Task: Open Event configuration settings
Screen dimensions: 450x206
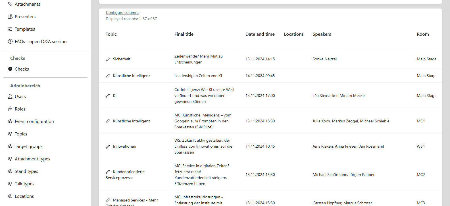Action: coord(34,121)
